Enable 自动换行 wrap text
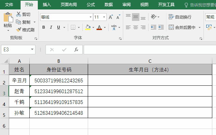The image size is (216, 135). click(180, 17)
